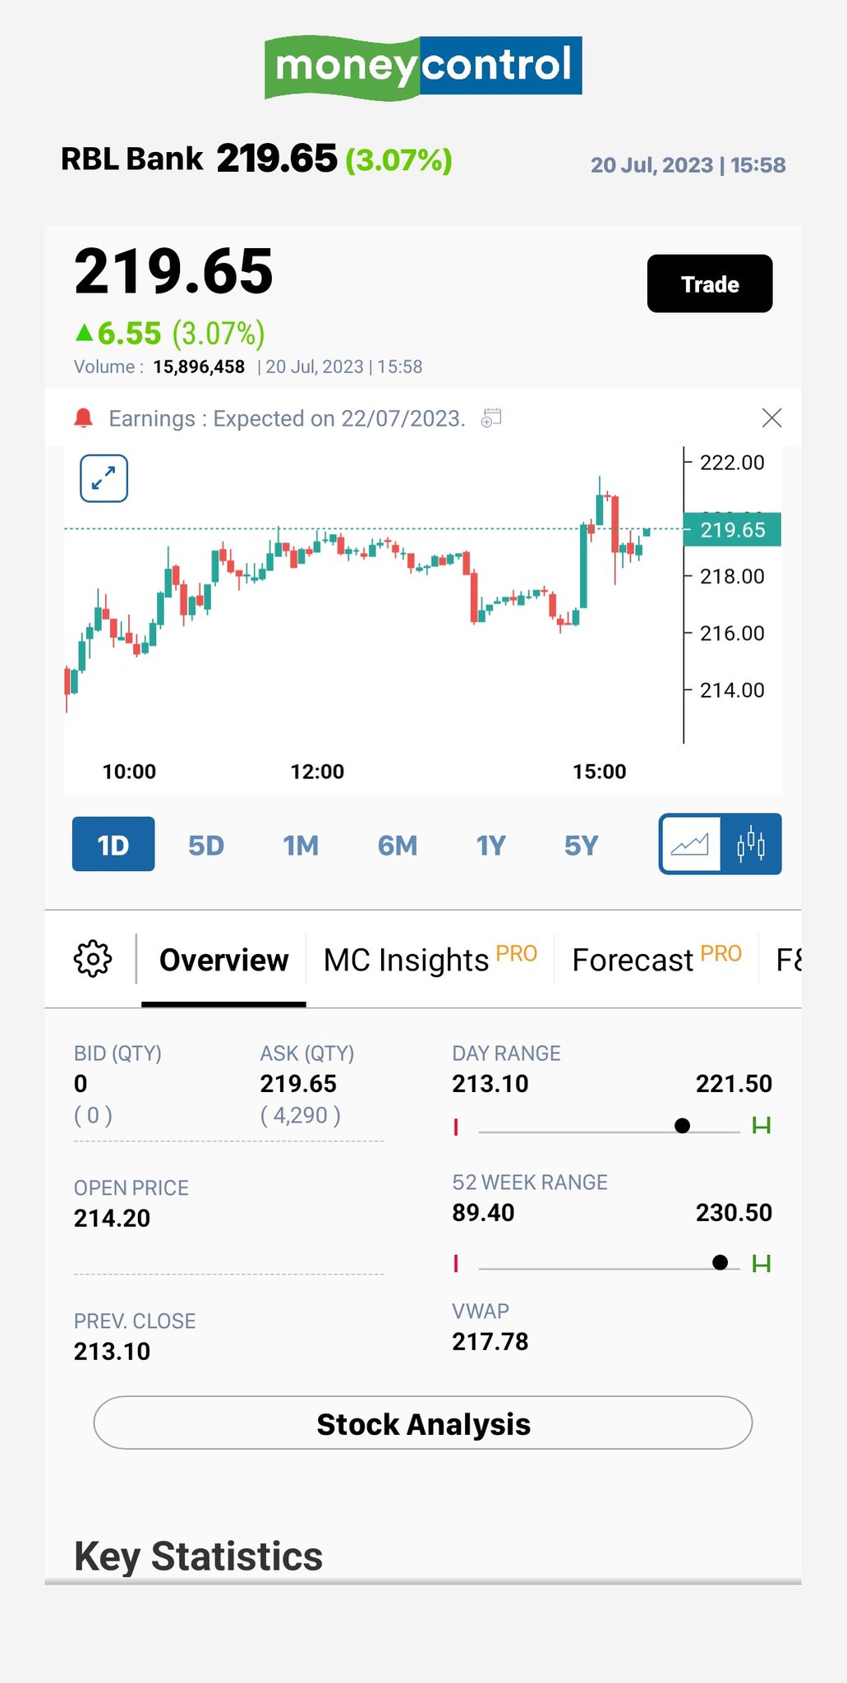Select the 5Y chart timeframe
Screen dimensions: 847x1683
tap(582, 845)
